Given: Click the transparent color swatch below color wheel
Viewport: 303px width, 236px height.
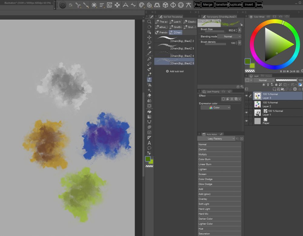Looking at the screenshot, I should [250, 71].
